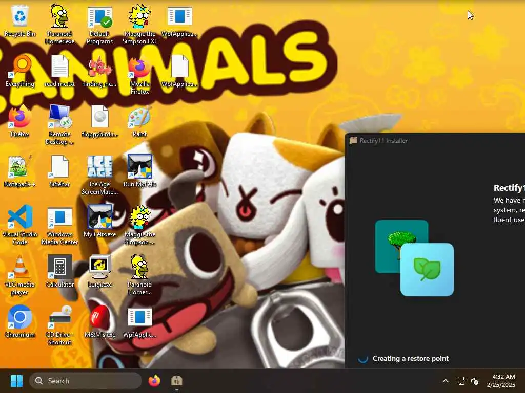This screenshot has height=393, width=525.
Task: Open the Recycle Bin desktop icon
Action: 20,20
